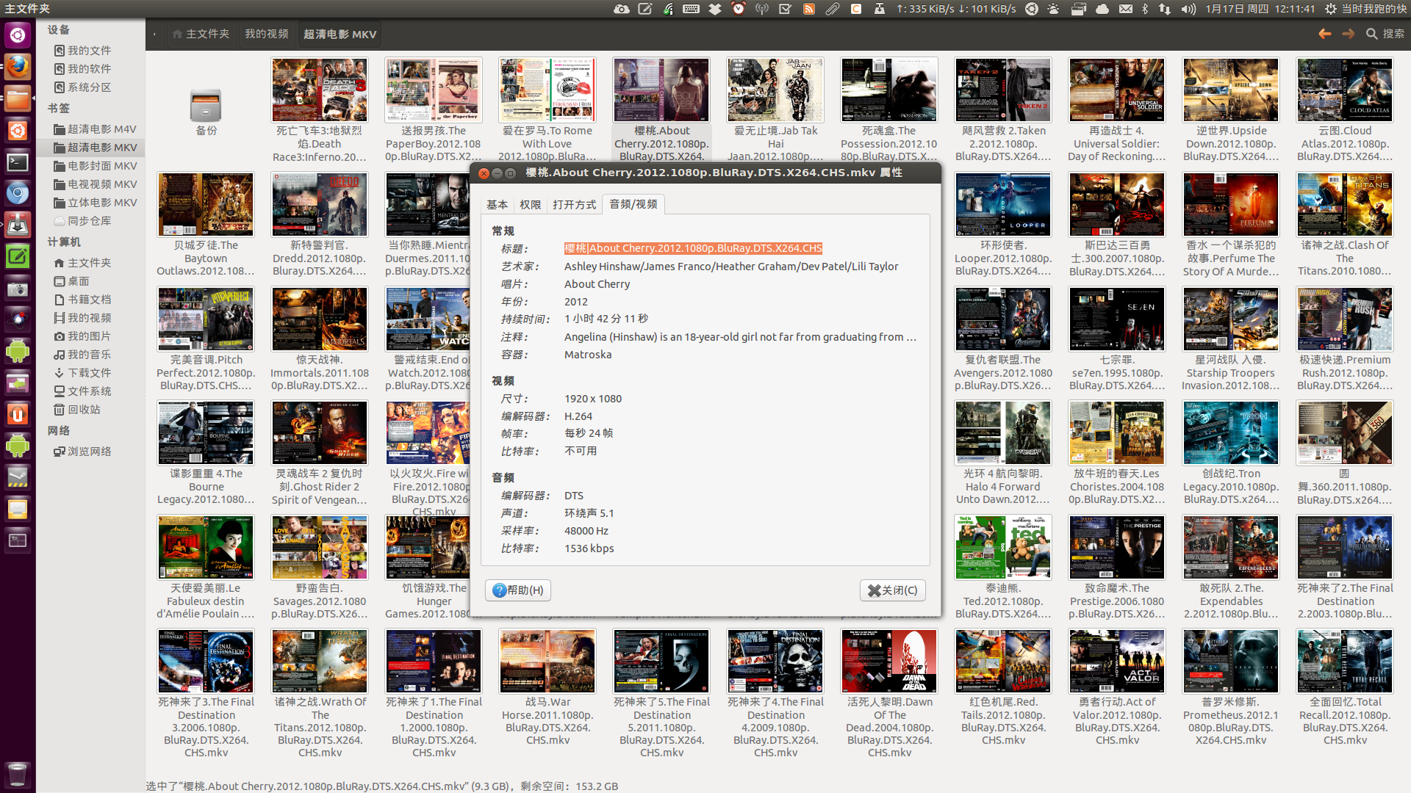
Task: Select Pitch Perfect movie thumbnail
Action: tap(206, 319)
